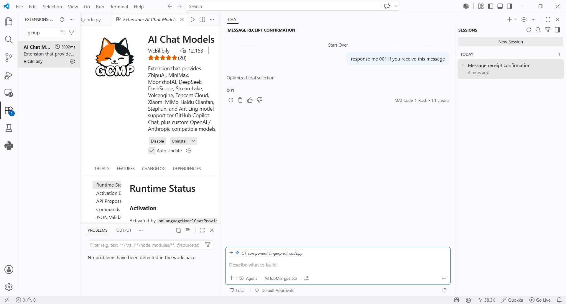This screenshot has height=304, width=566.
Task: Open the AiHubMix-gpt-5.5 model picker
Action: point(281,278)
